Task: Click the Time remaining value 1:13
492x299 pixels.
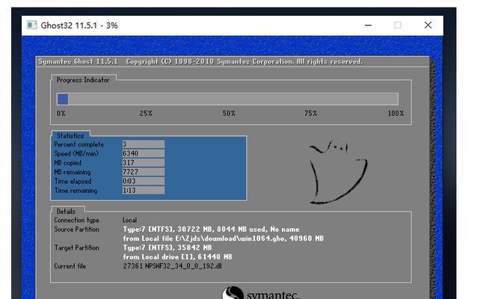Action: tap(143, 191)
